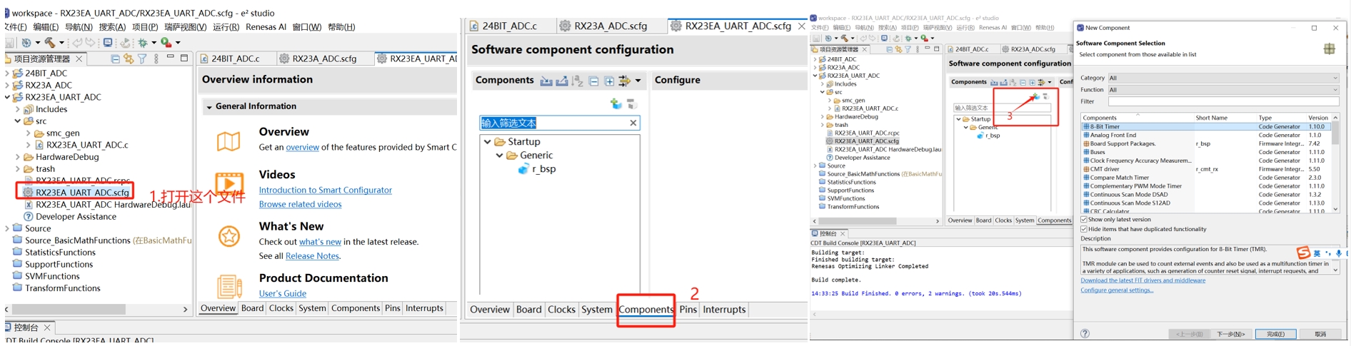Select Compare Match Timer row in dialog
The image size is (1351, 346).
coord(1205,178)
